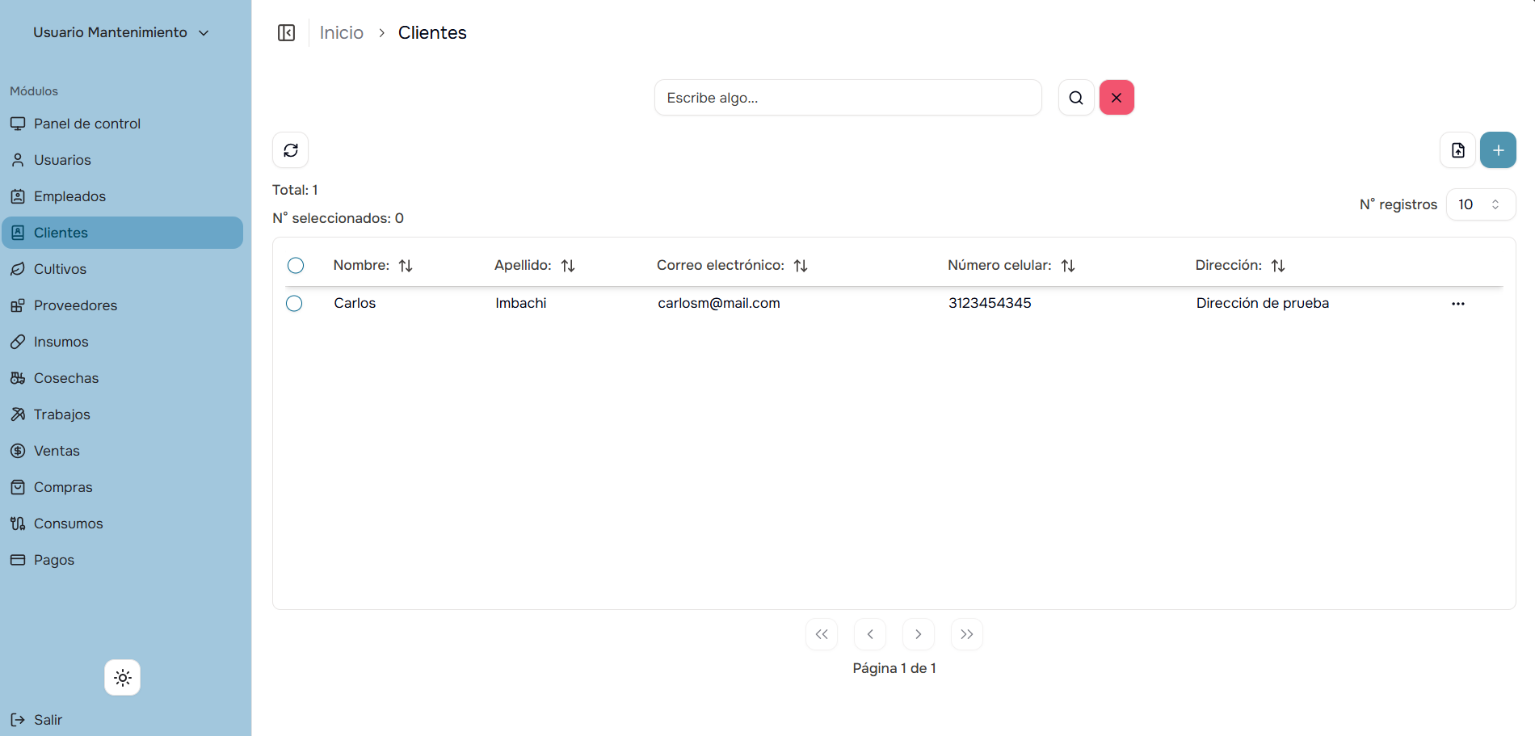Open N° registros page size dropdown
1535x736 pixels.
1480,204
